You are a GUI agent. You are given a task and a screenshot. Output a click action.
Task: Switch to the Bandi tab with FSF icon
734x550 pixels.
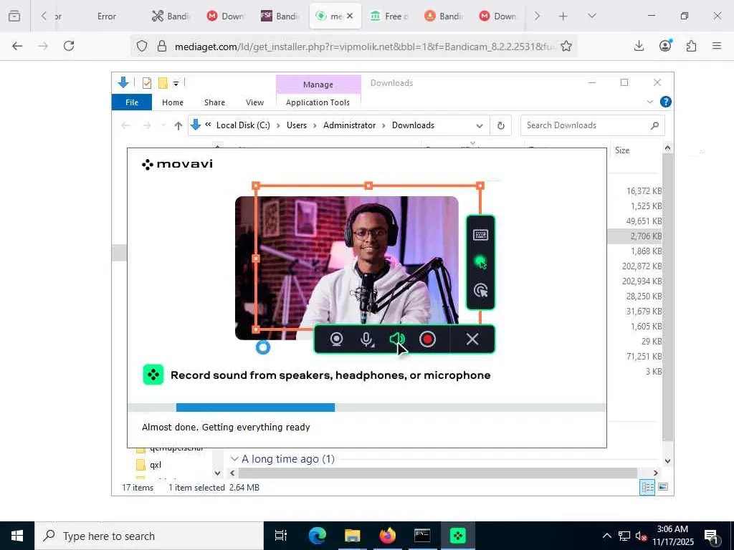click(x=280, y=16)
